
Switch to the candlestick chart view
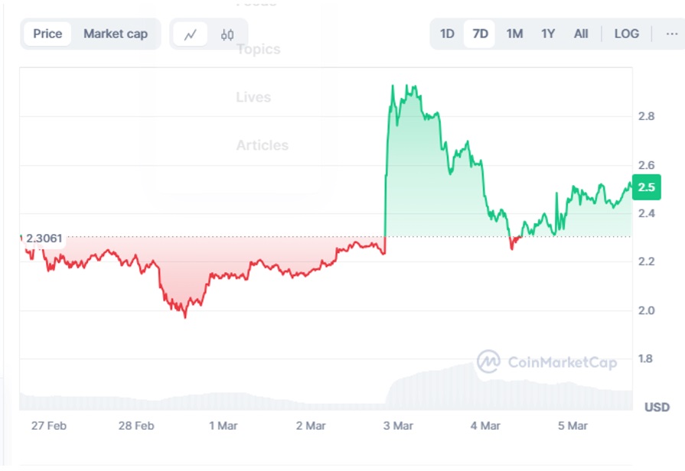click(227, 34)
